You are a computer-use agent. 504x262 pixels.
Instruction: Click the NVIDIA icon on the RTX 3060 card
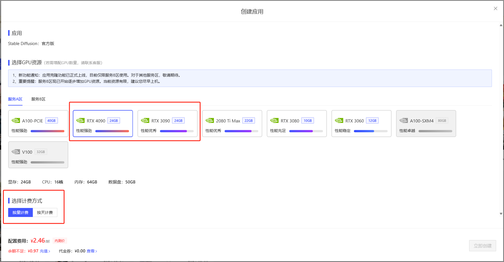click(339, 120)
